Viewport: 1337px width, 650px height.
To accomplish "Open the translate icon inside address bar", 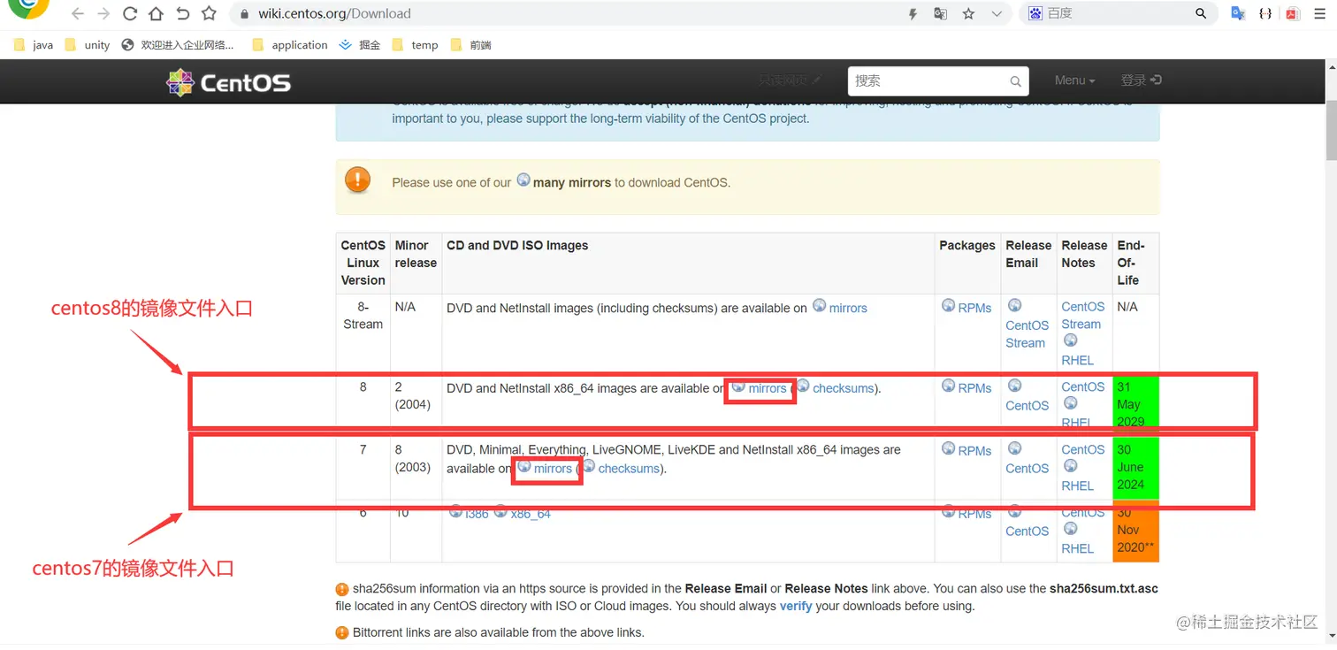I will pos(941,14).
